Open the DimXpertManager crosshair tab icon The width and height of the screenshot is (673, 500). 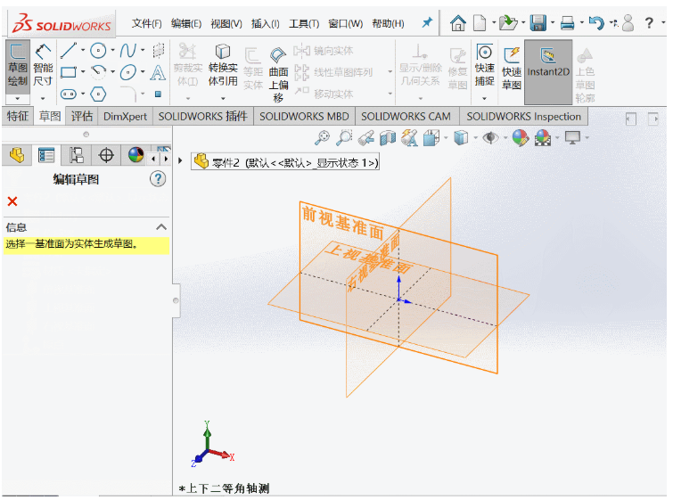pos(106,155)
